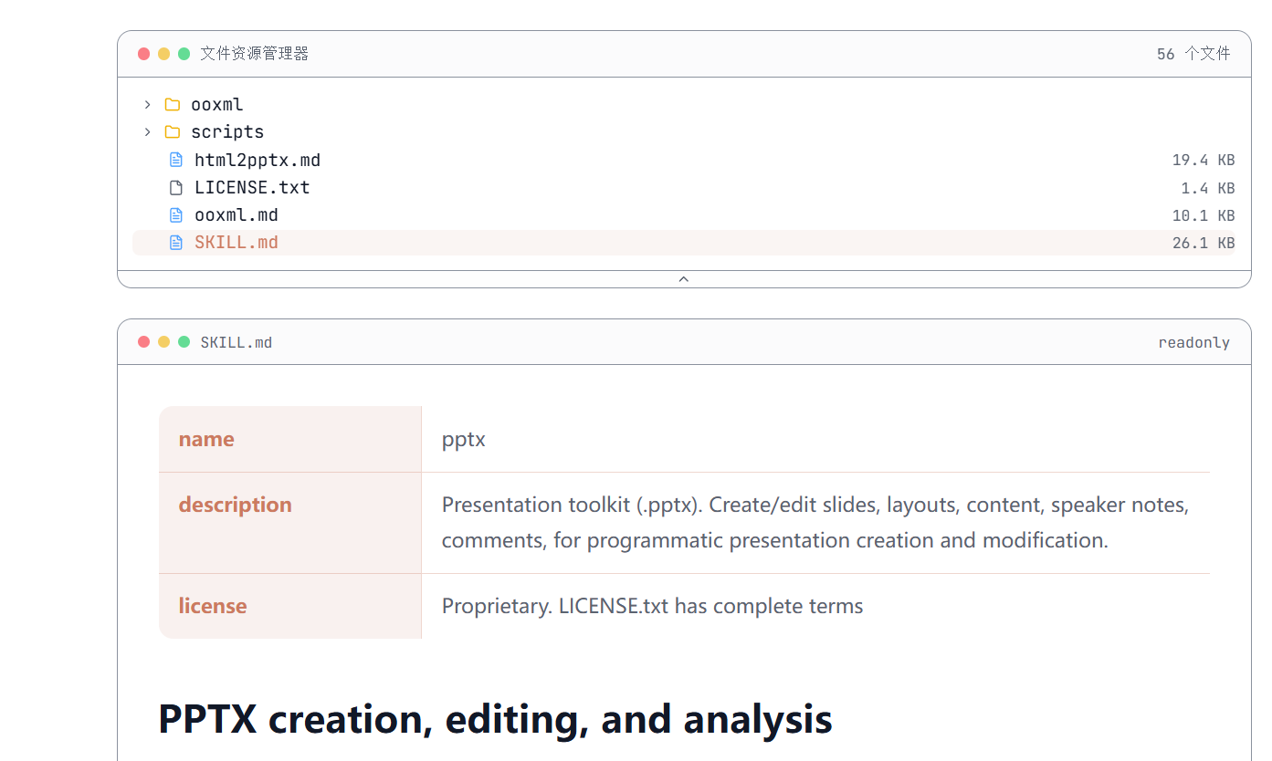The width and height of the screenshot is (1272, 761).
Task: Click the SKILL.md file icon in list
Action: (176, 243)
